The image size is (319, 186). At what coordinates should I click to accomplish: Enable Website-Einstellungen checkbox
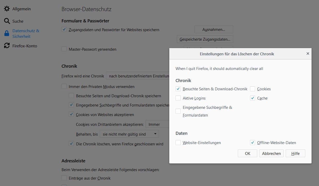coord(178,143)
